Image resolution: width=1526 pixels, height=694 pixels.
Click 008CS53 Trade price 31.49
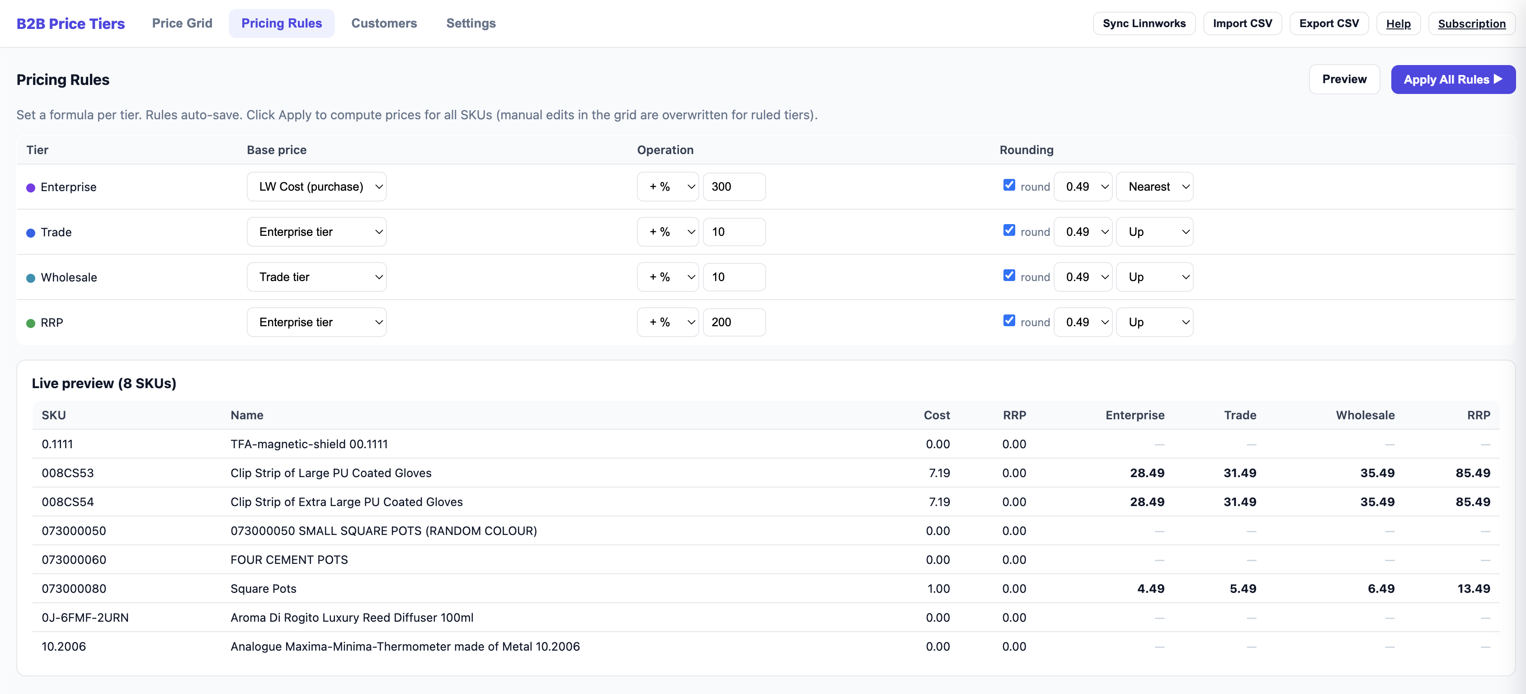coord(1240,473)
